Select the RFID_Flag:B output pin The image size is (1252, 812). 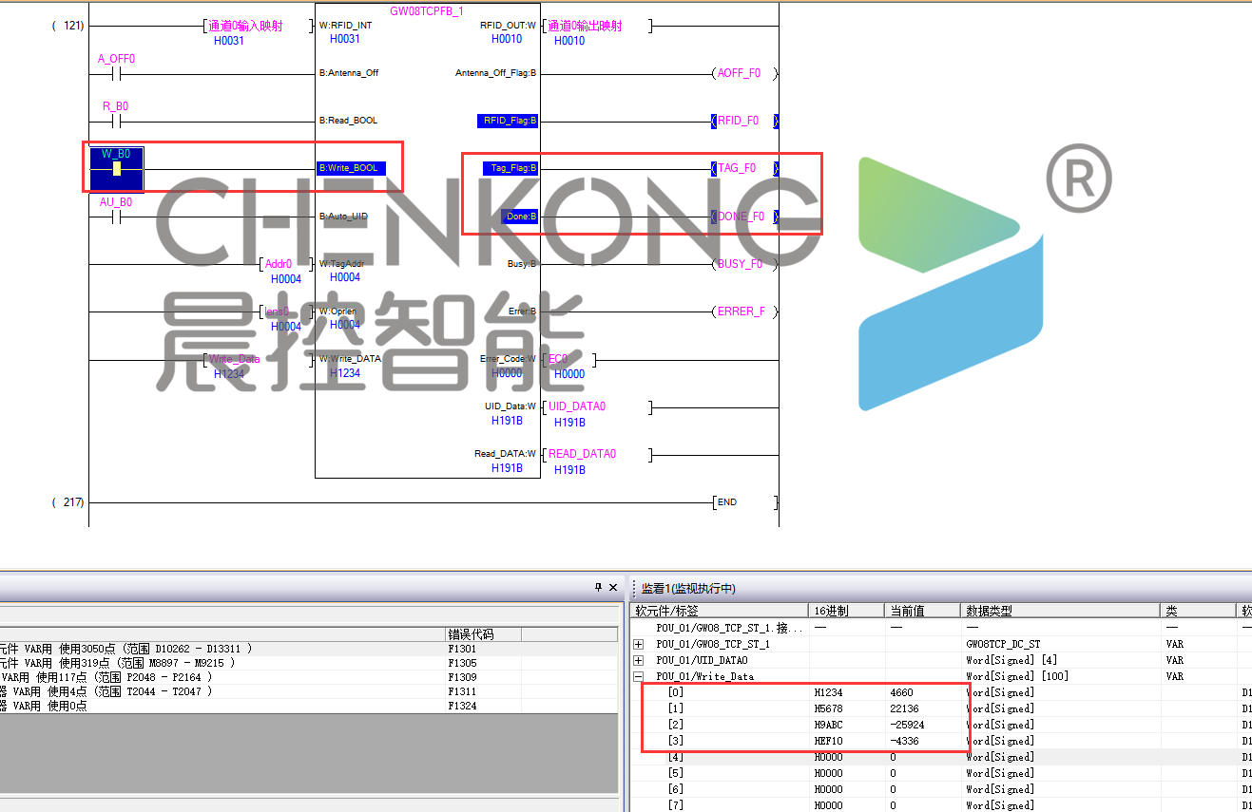(x=508, y=121)
